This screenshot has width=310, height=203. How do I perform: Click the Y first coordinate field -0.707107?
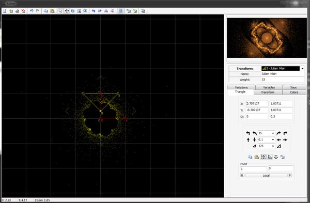tap(257, 110)
